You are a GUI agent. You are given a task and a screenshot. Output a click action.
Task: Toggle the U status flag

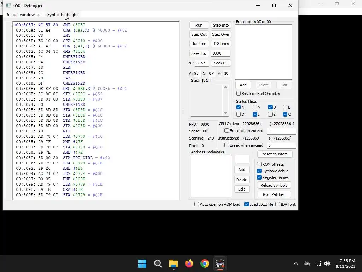click(x=272, y=107)
